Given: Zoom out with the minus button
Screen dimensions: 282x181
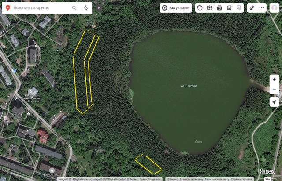Looking at the screenshot, I should tap(274, 89).
